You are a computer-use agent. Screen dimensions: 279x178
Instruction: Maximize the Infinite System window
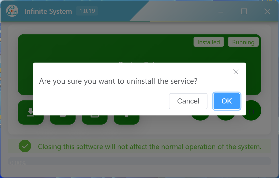click(244, 11)
